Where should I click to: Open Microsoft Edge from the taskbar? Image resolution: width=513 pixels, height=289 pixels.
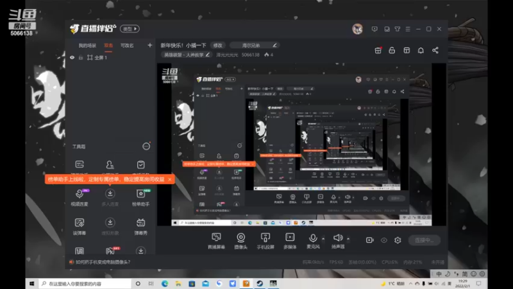[165, 283]
